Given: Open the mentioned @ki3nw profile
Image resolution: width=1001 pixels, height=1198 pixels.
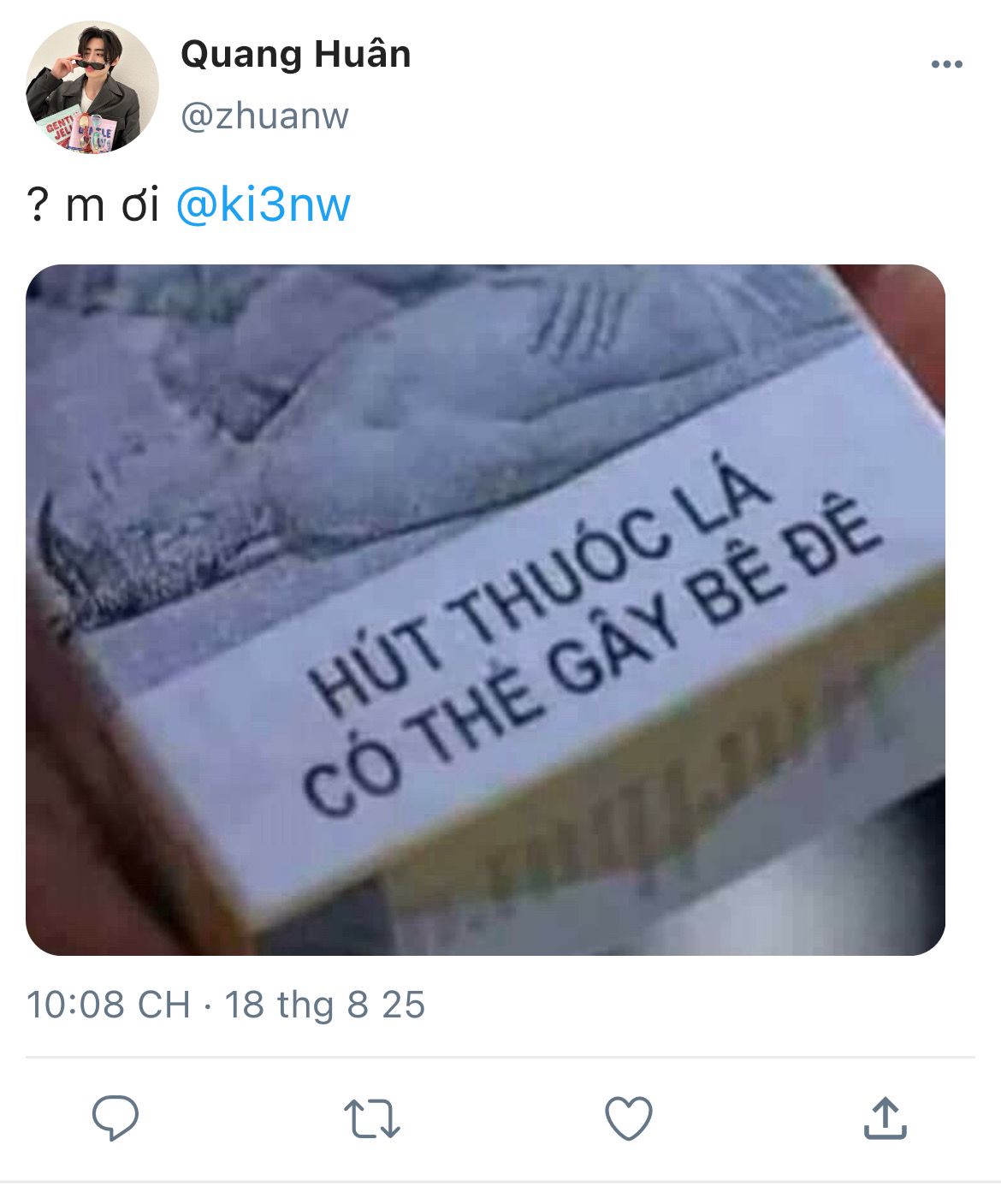Looking at the screenshot, I should (x=264, y=205).
